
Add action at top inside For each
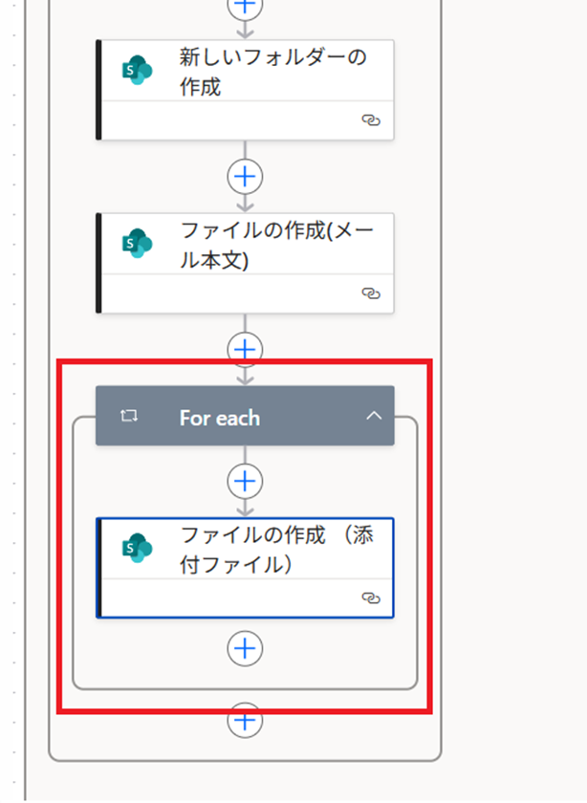click(x=246, y=480)
